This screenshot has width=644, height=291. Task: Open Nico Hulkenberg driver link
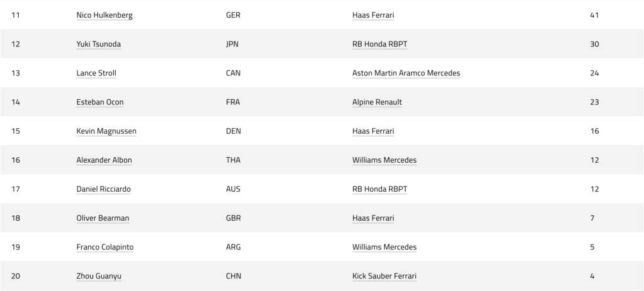[104, 15]
